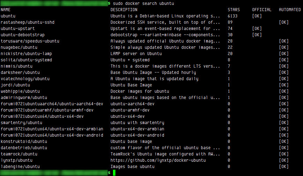
Task: Click the star count '28'
Action: [230, 41]
